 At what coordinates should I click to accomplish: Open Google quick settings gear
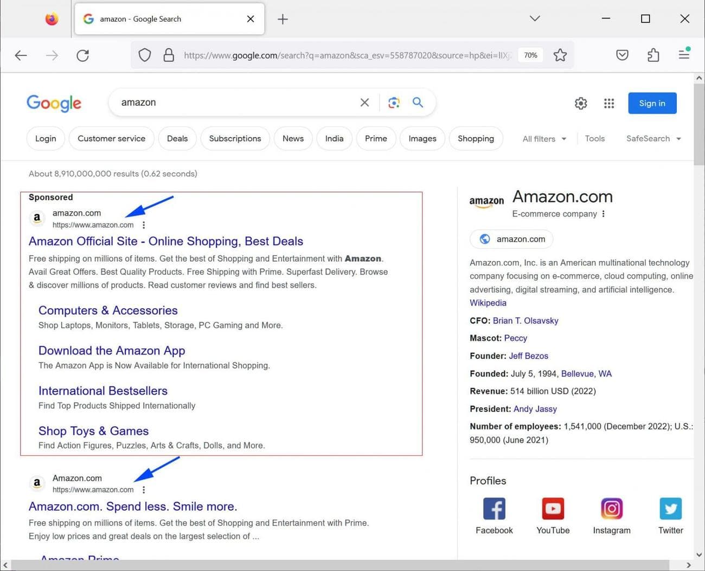click(x=580, y=103)
